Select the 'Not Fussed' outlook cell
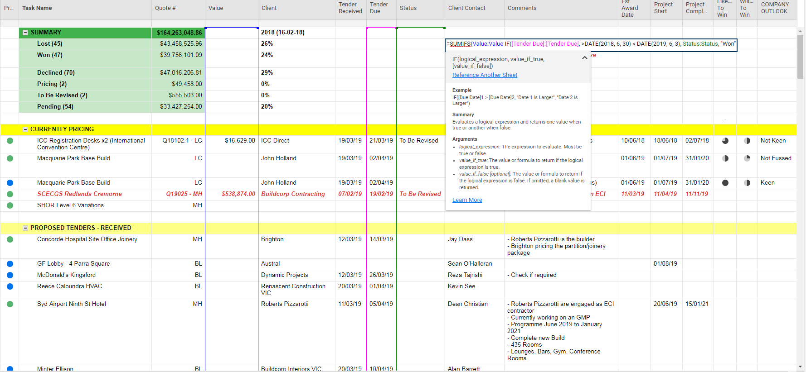 (777, 165)
